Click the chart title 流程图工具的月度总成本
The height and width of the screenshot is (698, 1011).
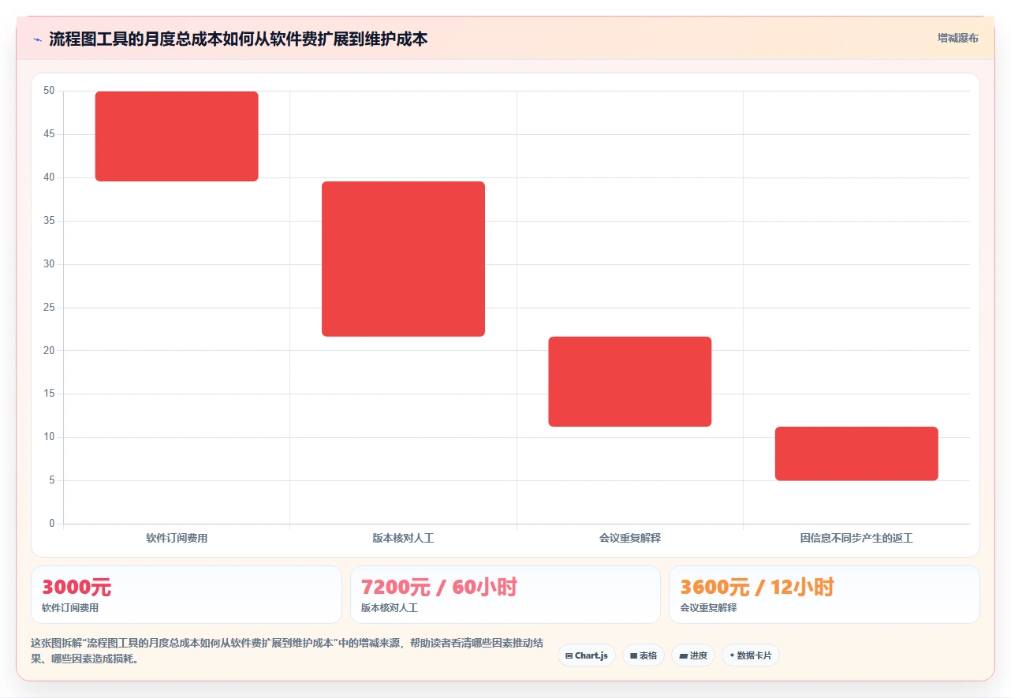pos(238,39)
